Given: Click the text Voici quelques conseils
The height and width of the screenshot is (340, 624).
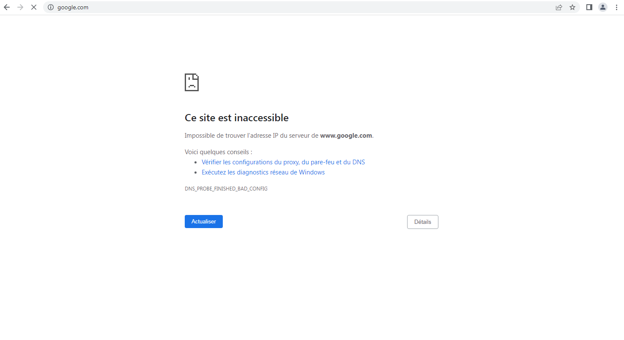Looking at the screenshot, I should (218, 152).
